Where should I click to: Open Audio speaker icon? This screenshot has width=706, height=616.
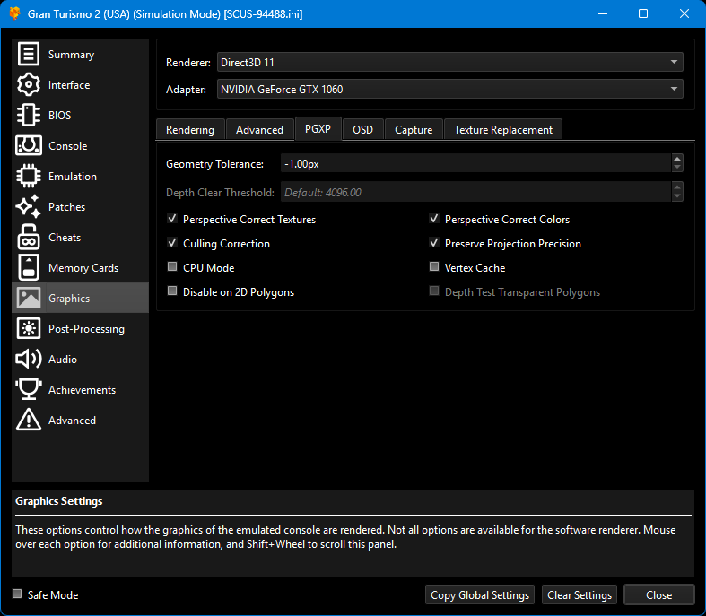[x=29, y=360]
